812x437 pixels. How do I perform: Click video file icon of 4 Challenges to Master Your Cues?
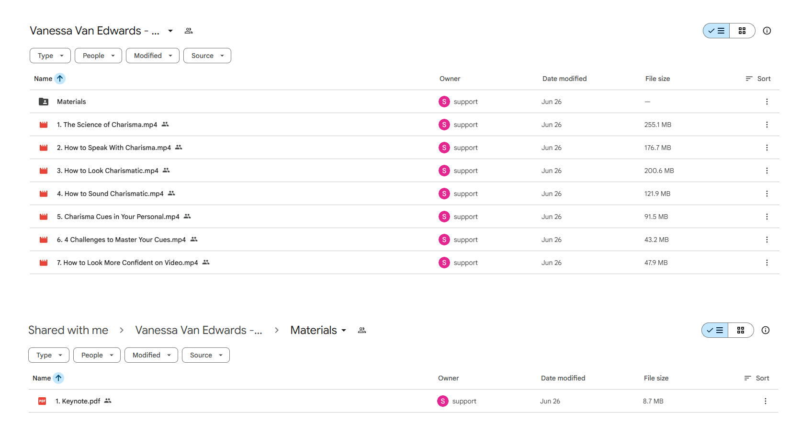[44, 240]
